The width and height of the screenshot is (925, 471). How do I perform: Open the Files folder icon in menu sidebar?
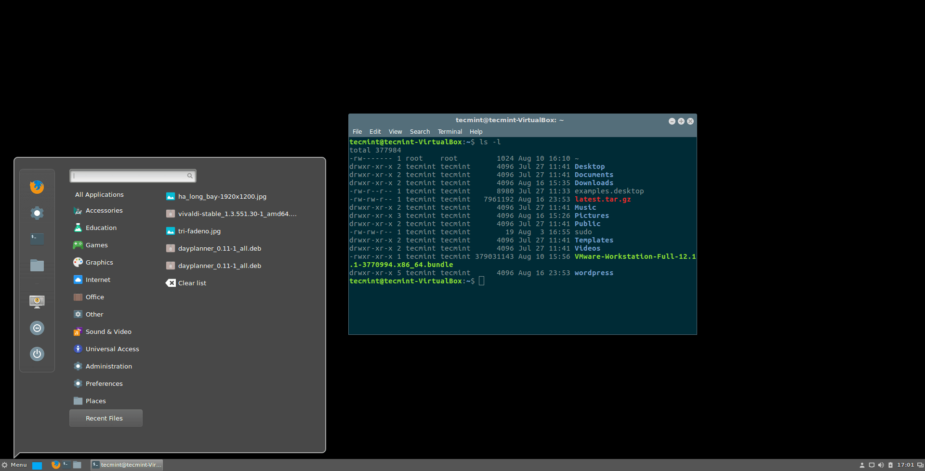[x=37, y=265]
